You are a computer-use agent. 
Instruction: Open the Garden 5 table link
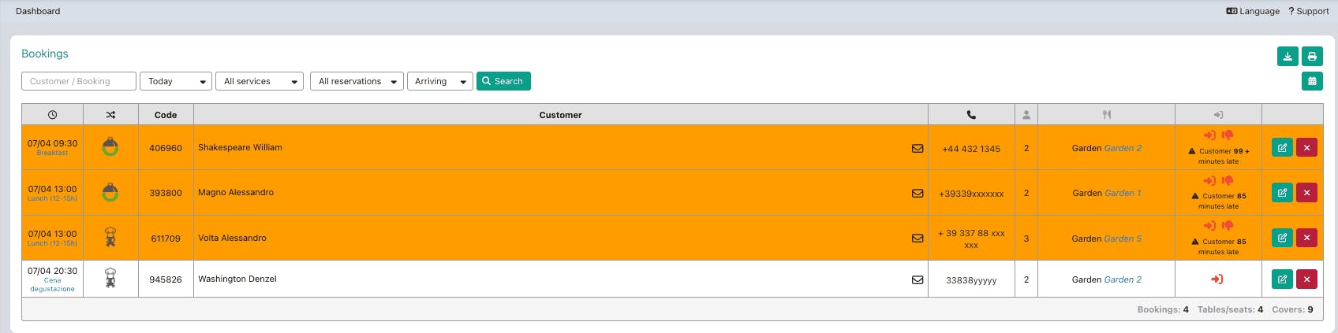pyautogui.click(x=1123, y=239)
